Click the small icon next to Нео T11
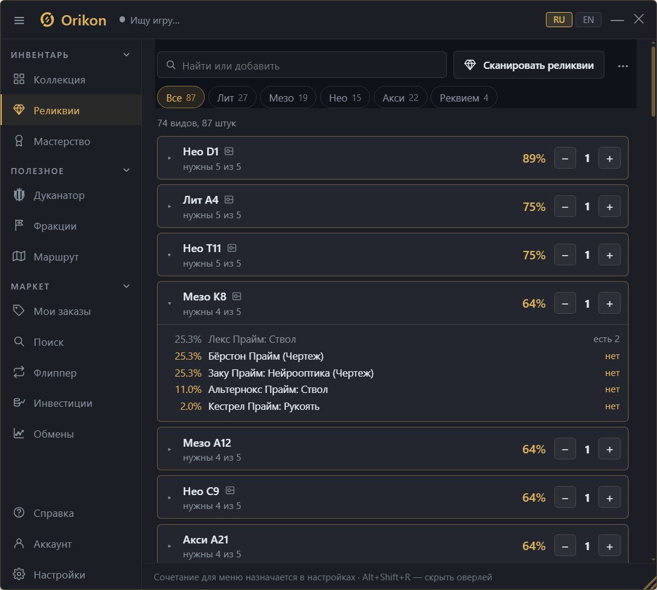The height and width of the screenshot is (590, 657). click(x=232, y=248)
